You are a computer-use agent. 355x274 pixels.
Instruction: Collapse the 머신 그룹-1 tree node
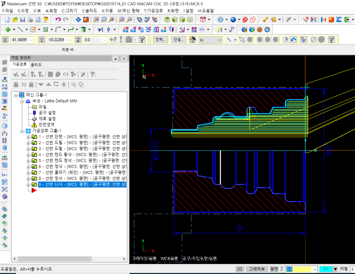[x=16, y=95]
